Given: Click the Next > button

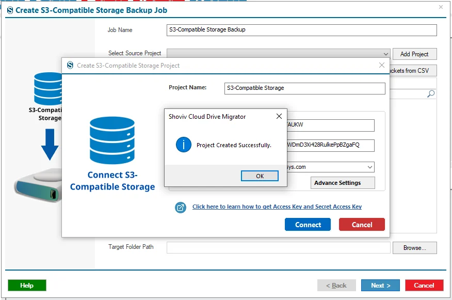Looking at the screenshot, I should (x=380, y=286).
